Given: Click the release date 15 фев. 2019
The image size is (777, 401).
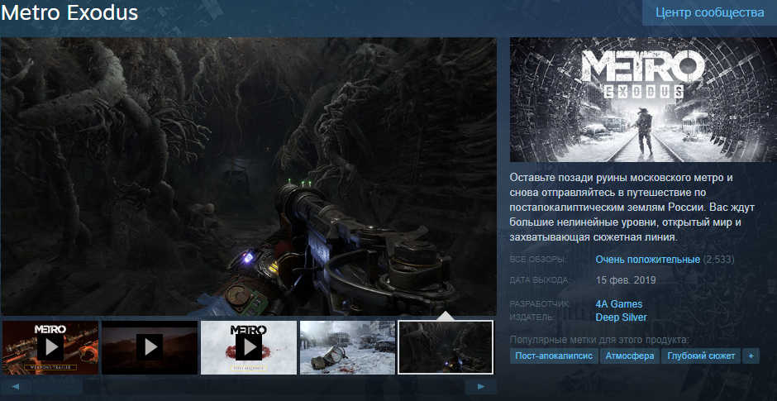Looking at the screenshot, I should tap(626, 280).
